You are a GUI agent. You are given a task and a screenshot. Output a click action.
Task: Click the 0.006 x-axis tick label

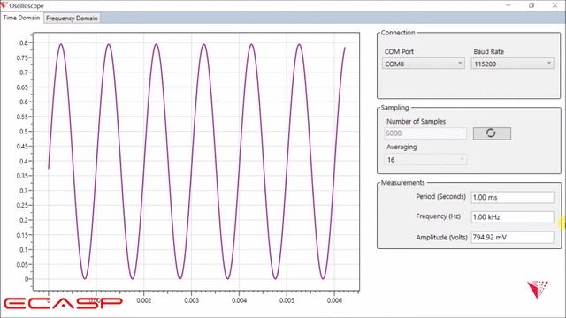334,300
